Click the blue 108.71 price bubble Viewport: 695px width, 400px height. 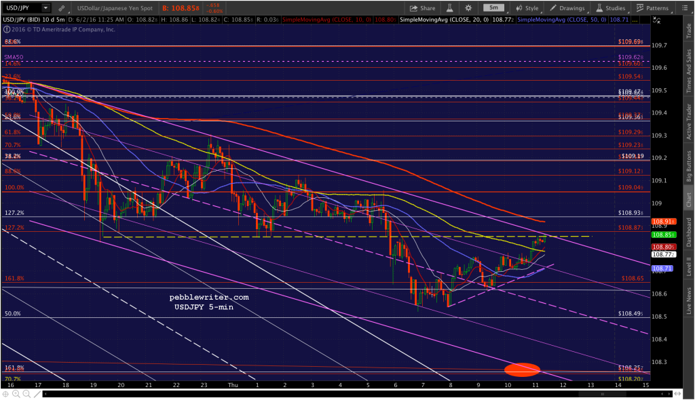tap(662, 268)
